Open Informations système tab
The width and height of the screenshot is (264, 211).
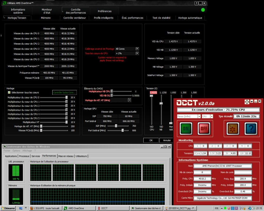18,11
